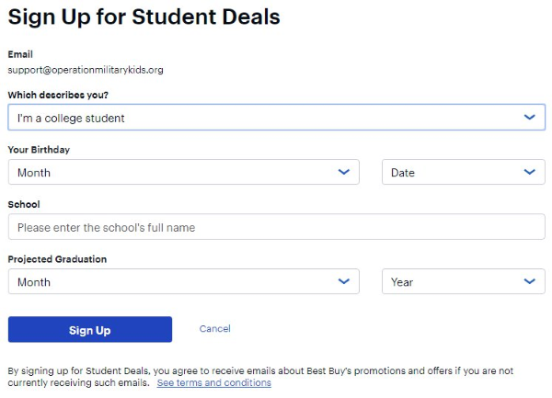Image resolution: width=552 pixels, height=398 pixels.
Task: Focus the School name input field
Action: 276,227
